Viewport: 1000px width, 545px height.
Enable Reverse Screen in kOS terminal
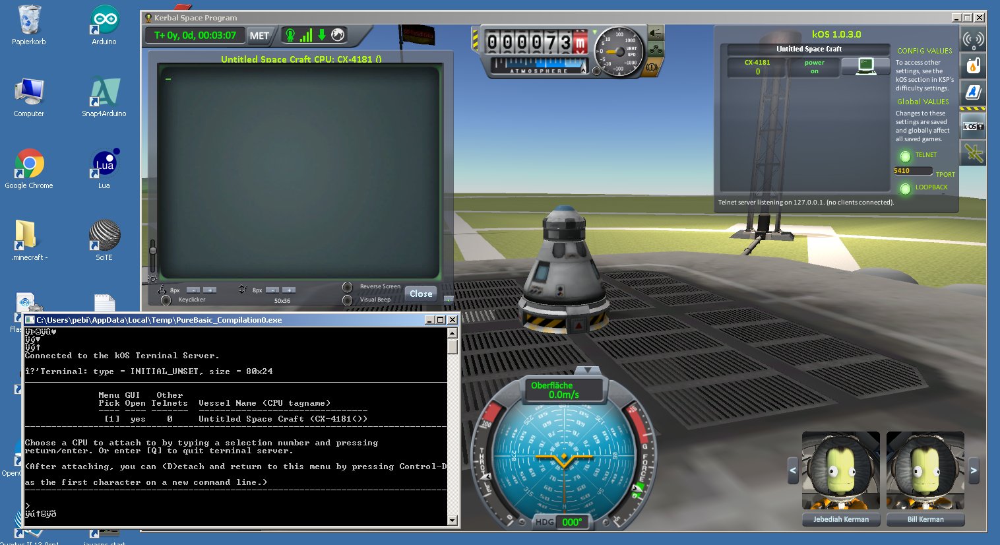348,287
